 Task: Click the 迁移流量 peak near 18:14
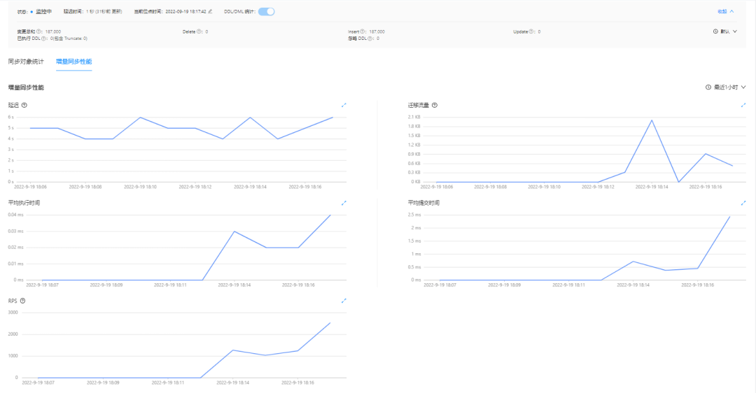coord(652,120)
